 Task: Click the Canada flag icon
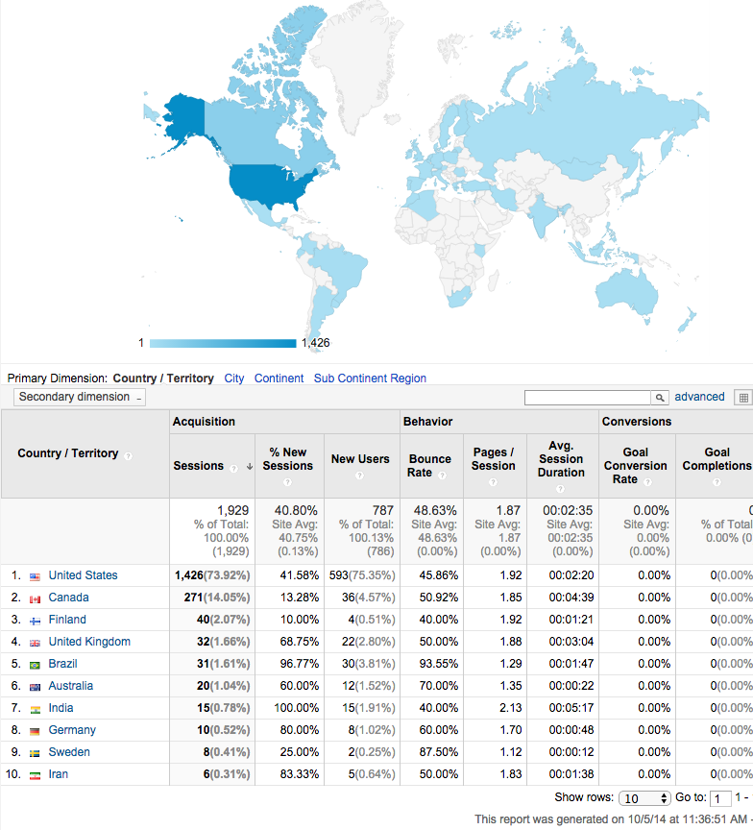pyautogui.click(x=35, y=599)
